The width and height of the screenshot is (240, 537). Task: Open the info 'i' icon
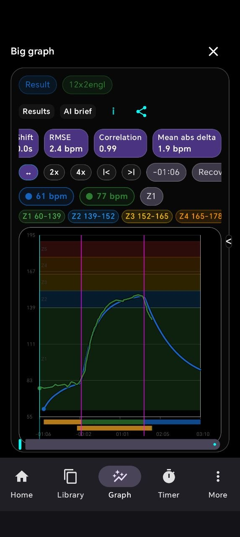pyautogui.click(x=114, y=111)
